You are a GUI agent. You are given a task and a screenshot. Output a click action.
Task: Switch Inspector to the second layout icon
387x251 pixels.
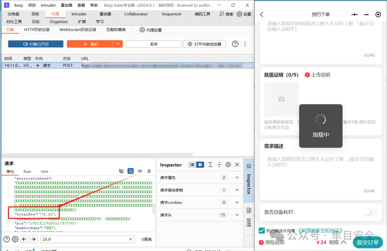pos(200,165)
